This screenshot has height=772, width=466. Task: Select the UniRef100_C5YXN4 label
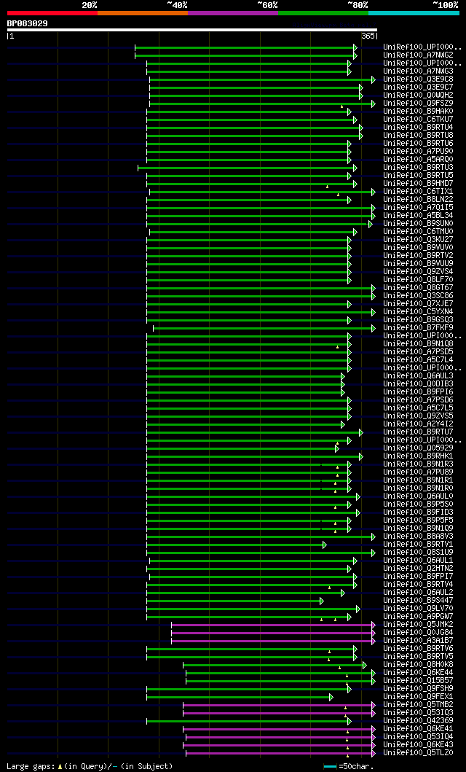[x=419, y=312]
